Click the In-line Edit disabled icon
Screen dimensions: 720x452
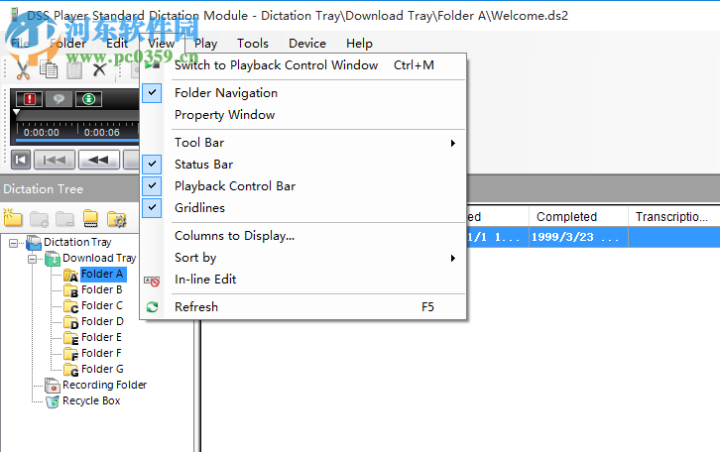pyautogui.click(x=152, y=281)
